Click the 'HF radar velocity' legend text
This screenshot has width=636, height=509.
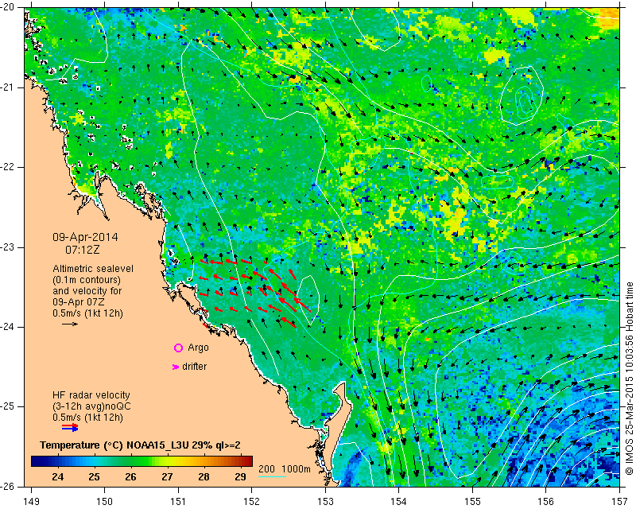coord(91,395)
